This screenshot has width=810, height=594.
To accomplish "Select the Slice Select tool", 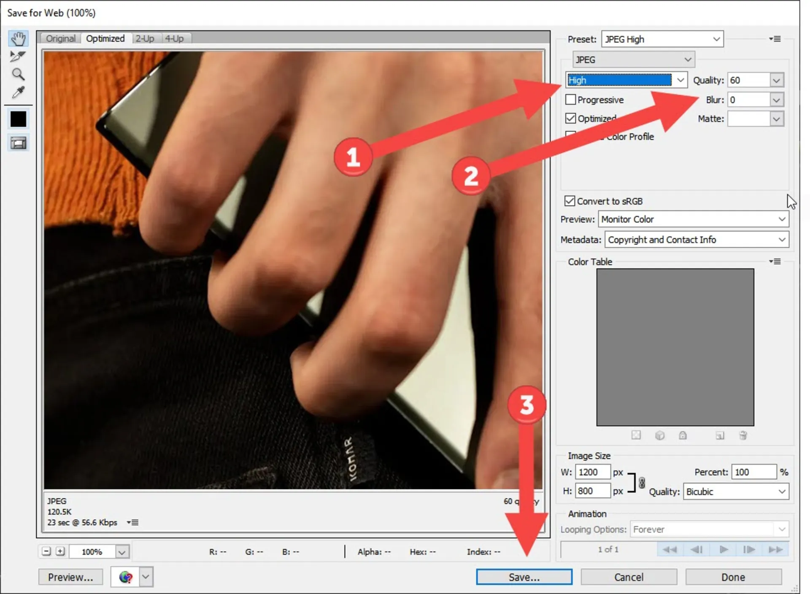I will pyautogui.click(x=18, y=56).
